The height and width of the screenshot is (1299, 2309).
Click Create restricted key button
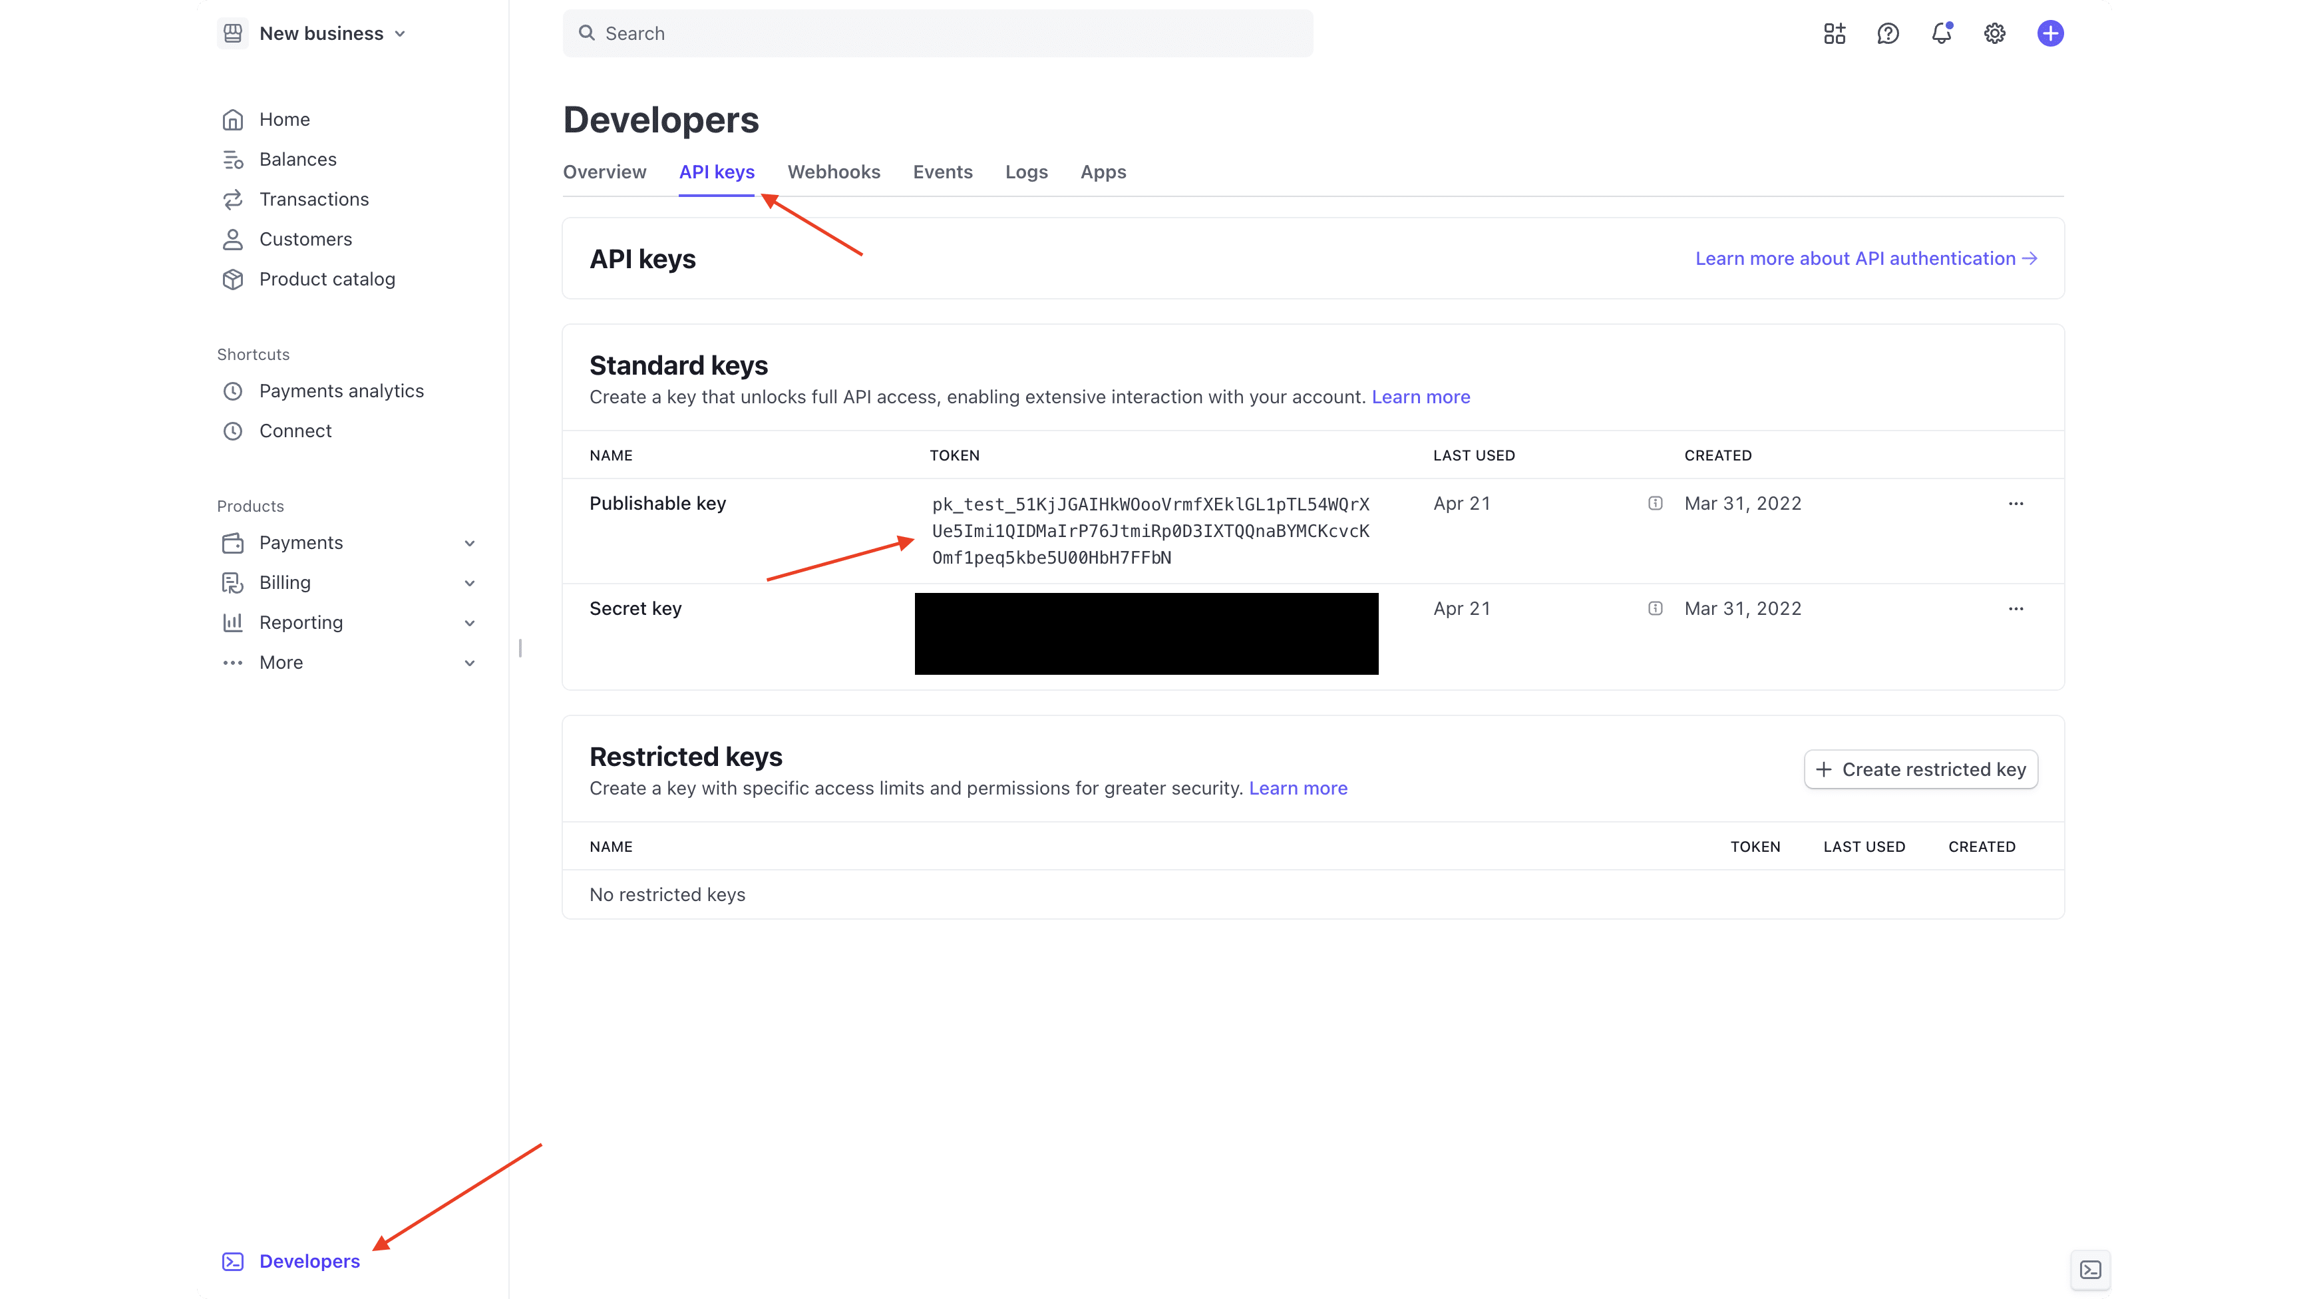click(1920, 769)
